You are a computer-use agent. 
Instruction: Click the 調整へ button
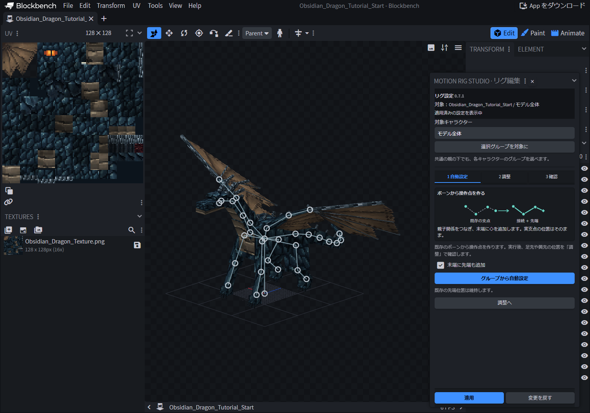504,303
